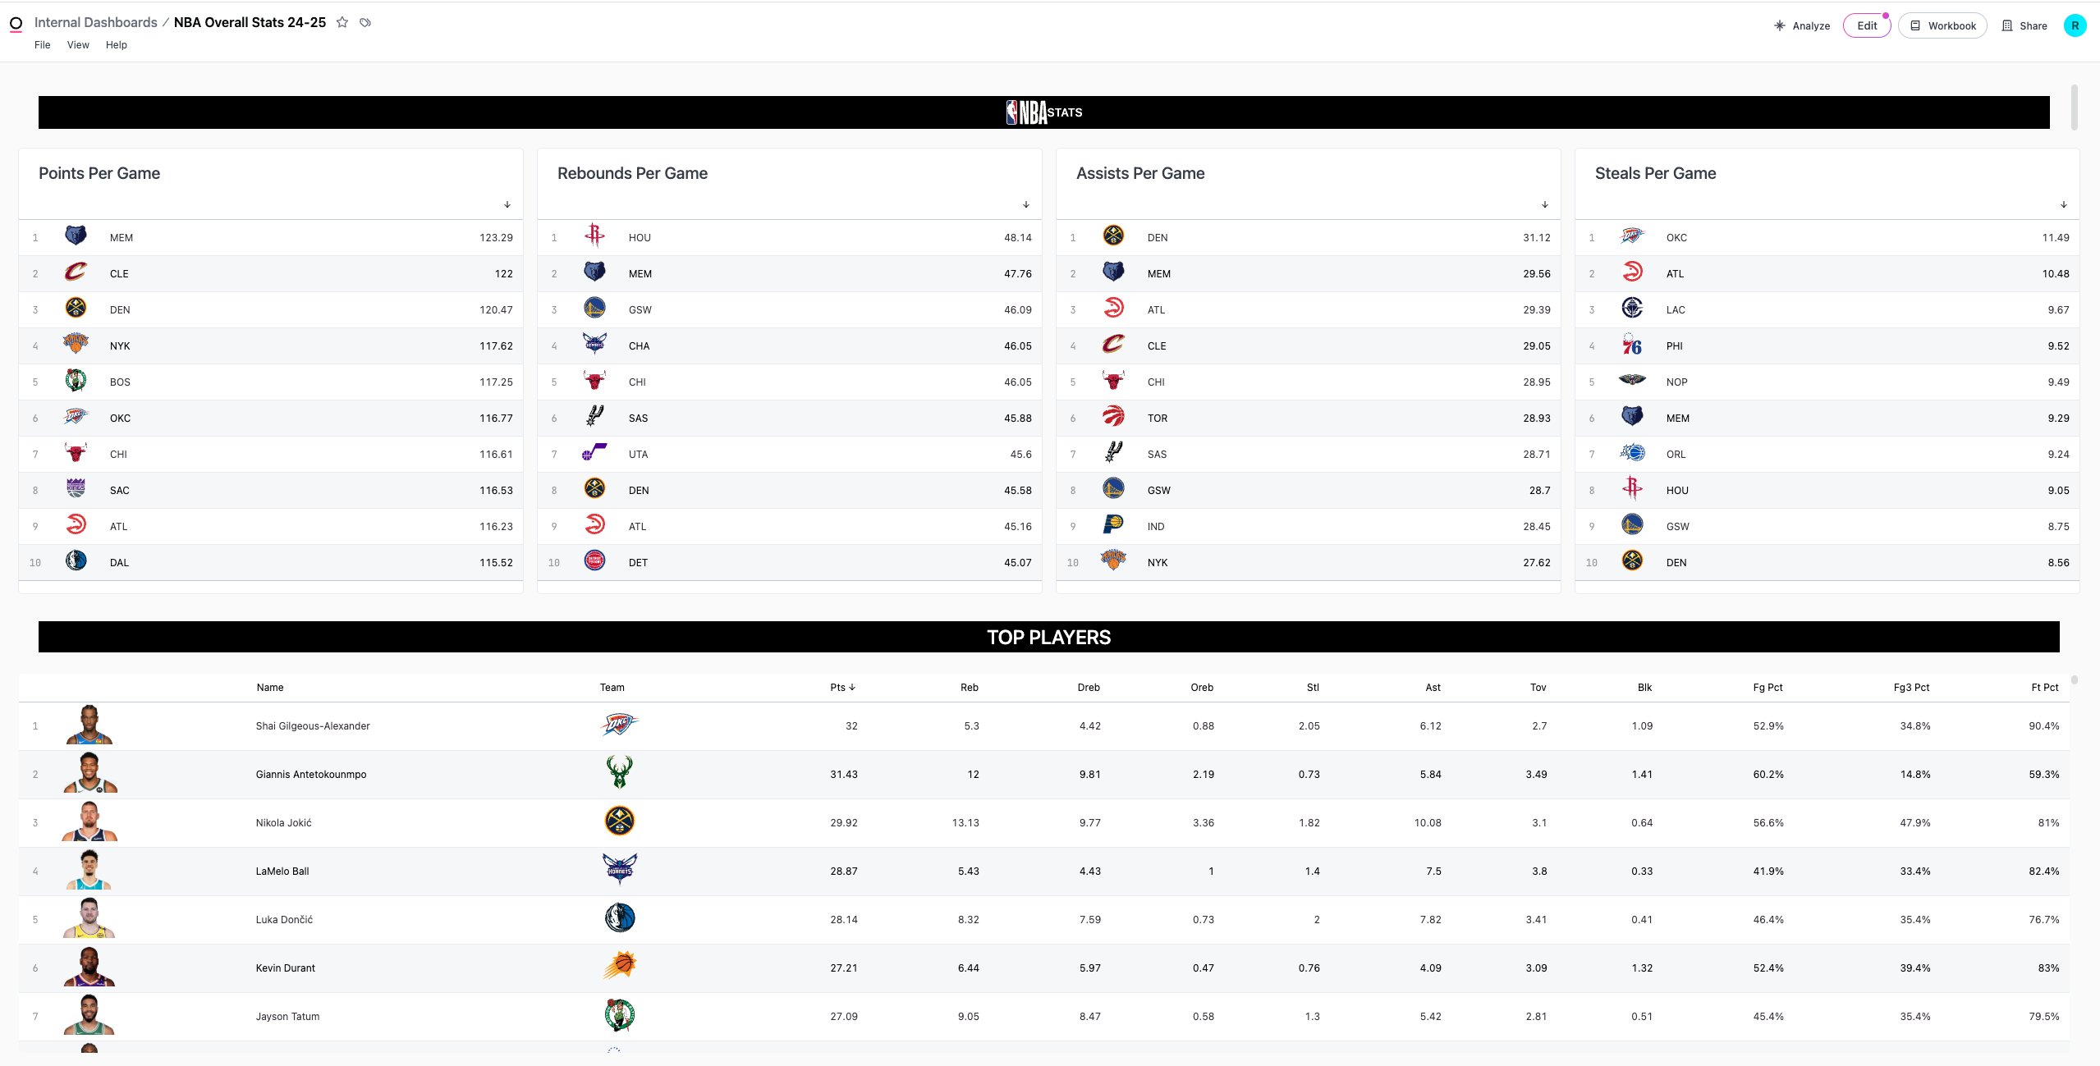Viewport: 2100px width, 1066px height.
Task: Open the File menu
Action: [x=43, y=45]
